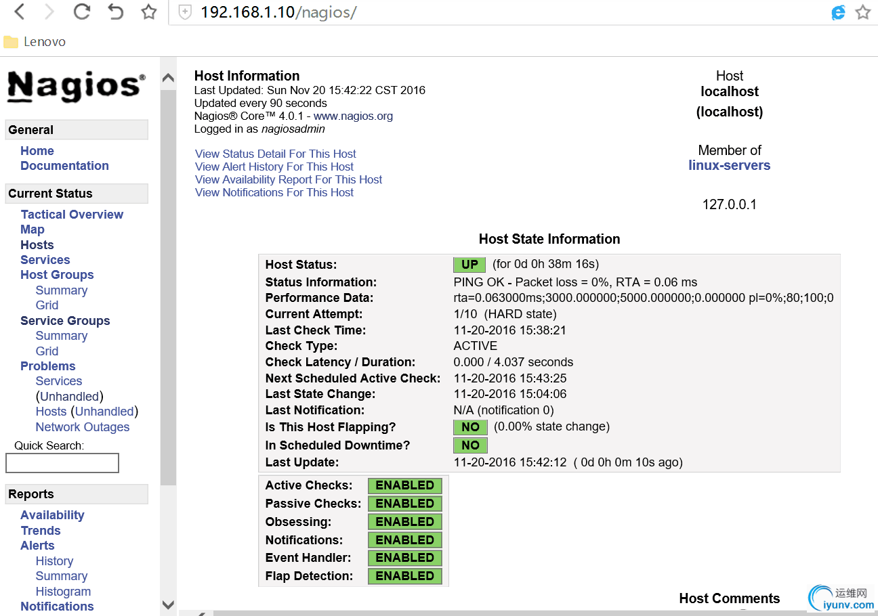Click the shield icon in the address bar
The width and height of the screenshot is (878, 616).
point(185,12)
